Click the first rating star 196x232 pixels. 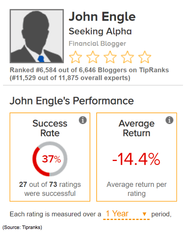click(75, 57)
